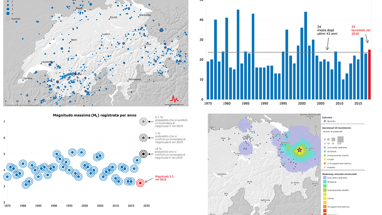This screenshot has width=382, height=215.
Task: Click the blue bar for 2001
Action: pos(305,56)
